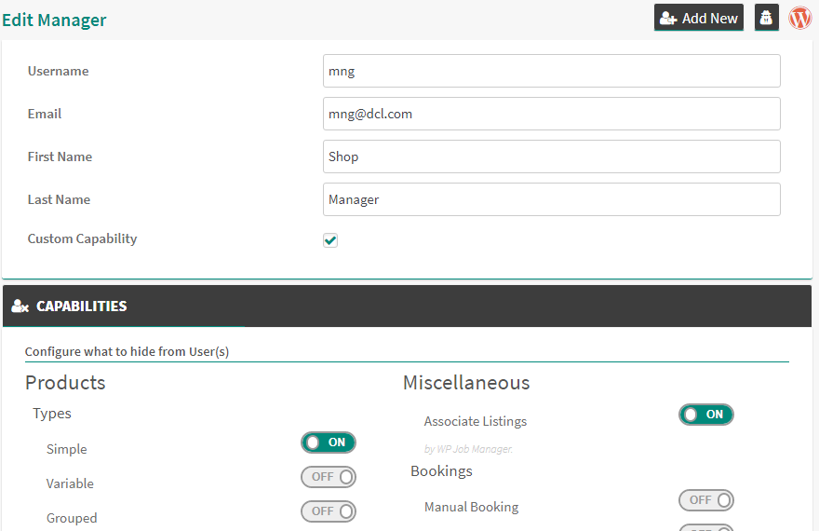
Task: Toggle the Variable product type switch
Action: pyautogui.click(x=328, y=477)
